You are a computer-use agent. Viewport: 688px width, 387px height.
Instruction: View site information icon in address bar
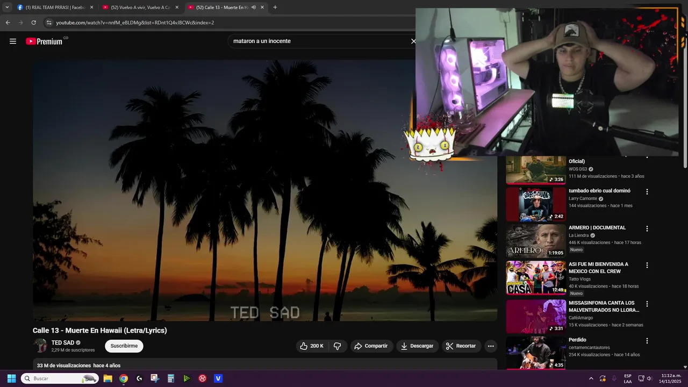(x=49, y=23)
